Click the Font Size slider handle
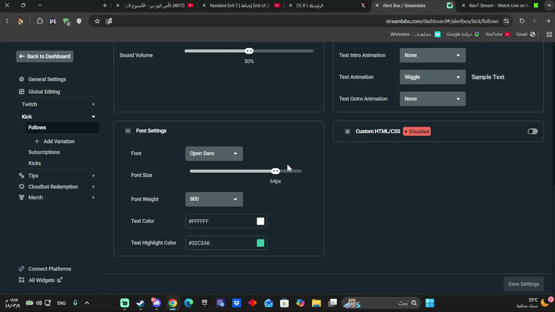The width and height of the screenshot is (555, 312). [x=275, y=171]
